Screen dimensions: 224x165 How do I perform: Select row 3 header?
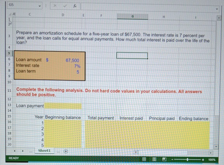click(9, 36)
